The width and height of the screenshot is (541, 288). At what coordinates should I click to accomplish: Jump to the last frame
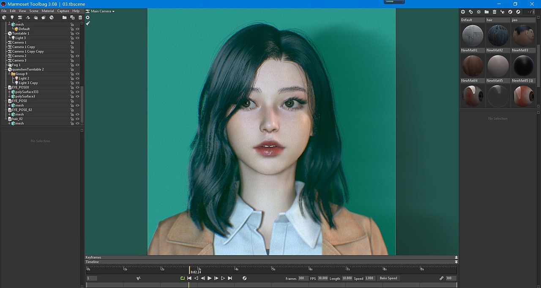tap(230, 278)
